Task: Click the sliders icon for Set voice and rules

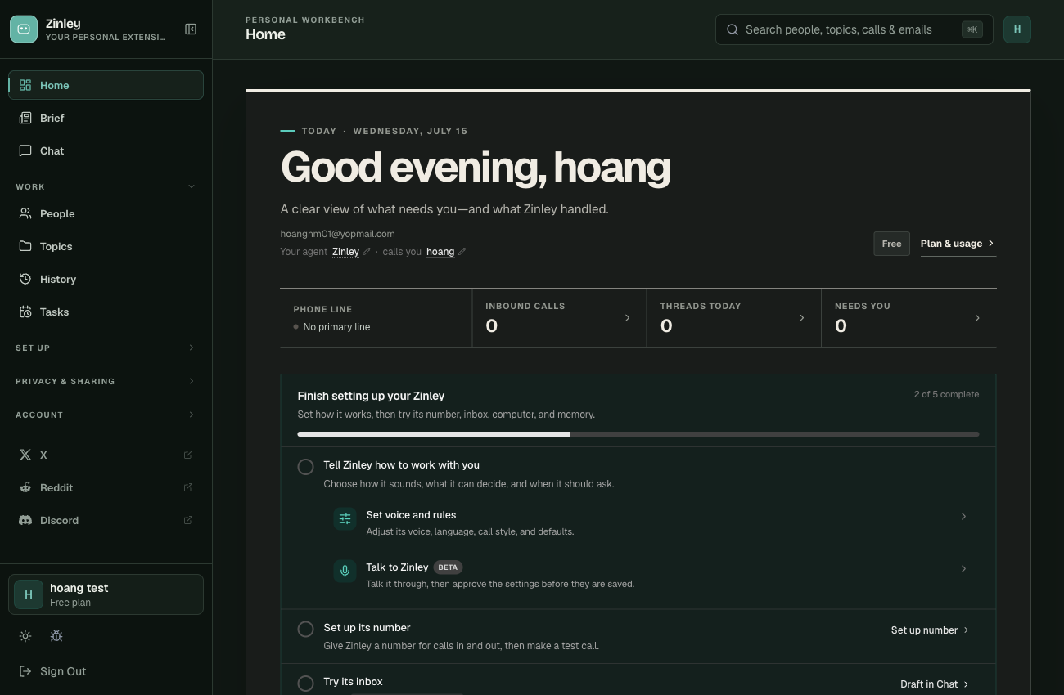Action: (345, 518)
